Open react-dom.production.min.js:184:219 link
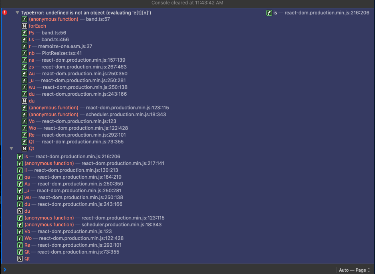 point(79,177)
